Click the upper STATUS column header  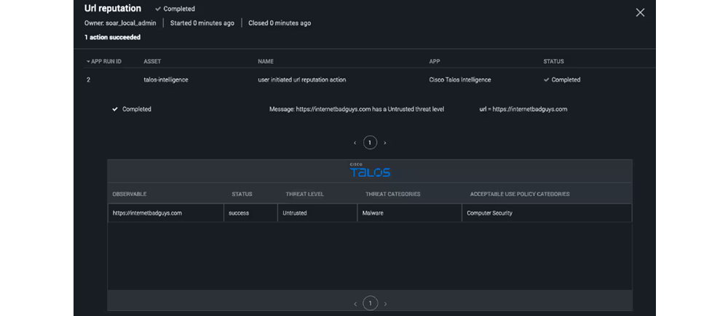(x=553, y=61)
